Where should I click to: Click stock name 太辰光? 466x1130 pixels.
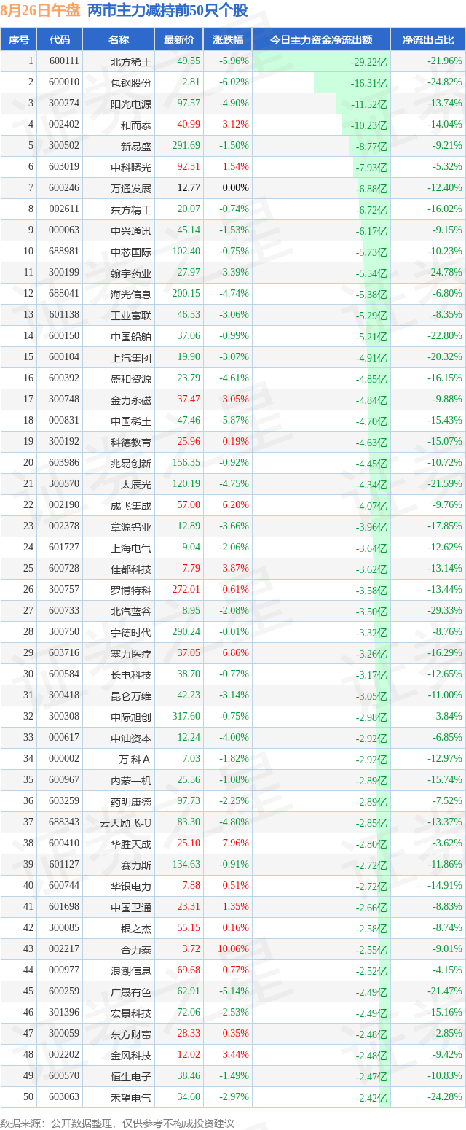(x=136, y=484)
